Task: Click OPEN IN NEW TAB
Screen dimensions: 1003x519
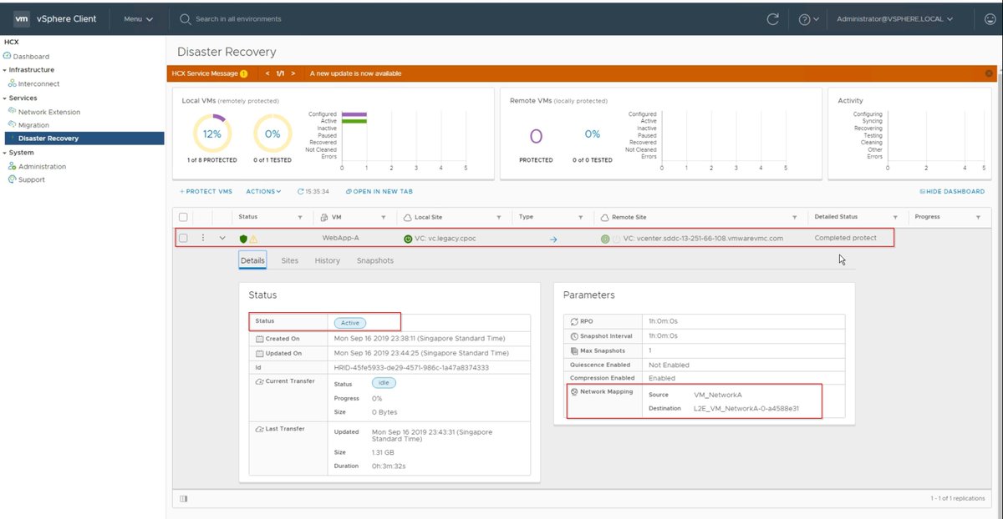Action: [x=379, y=191]
